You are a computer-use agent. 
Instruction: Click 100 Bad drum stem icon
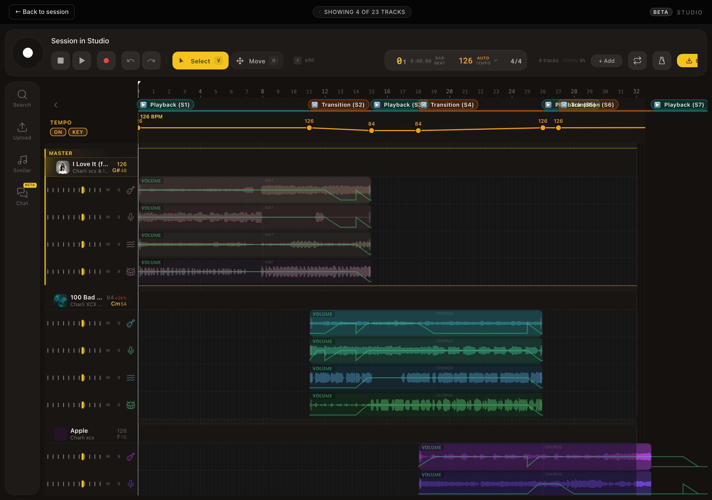(130, 405)
